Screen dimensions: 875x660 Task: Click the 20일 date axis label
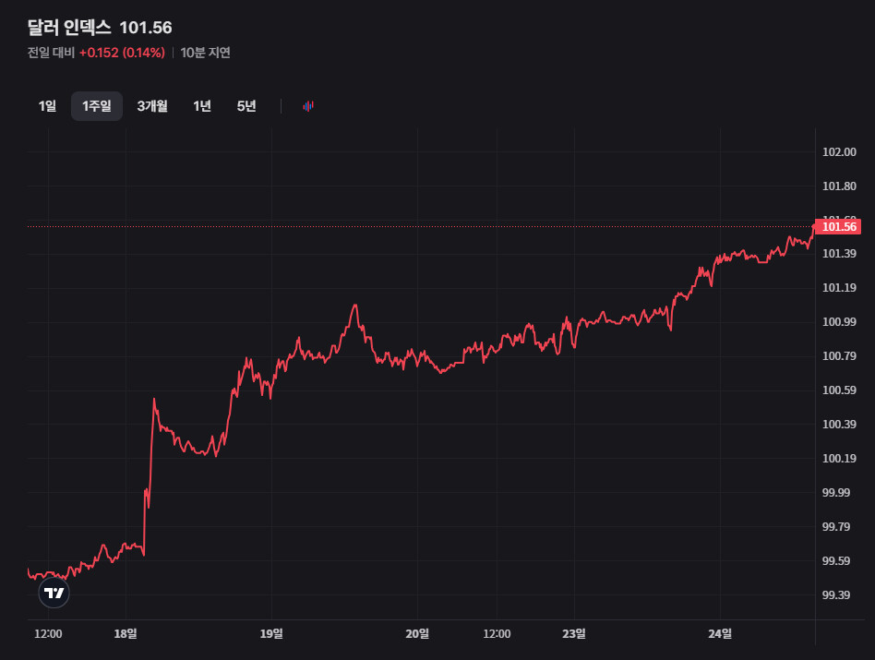click(417, 633)
